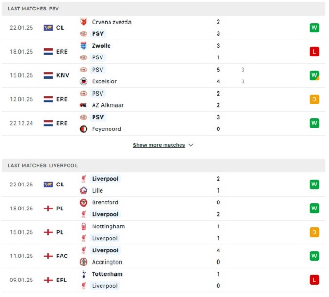Image resolution: width=329 pixels, height=297 pixels.
Task: Expand list with Show more matches
Action: [159, 145]
